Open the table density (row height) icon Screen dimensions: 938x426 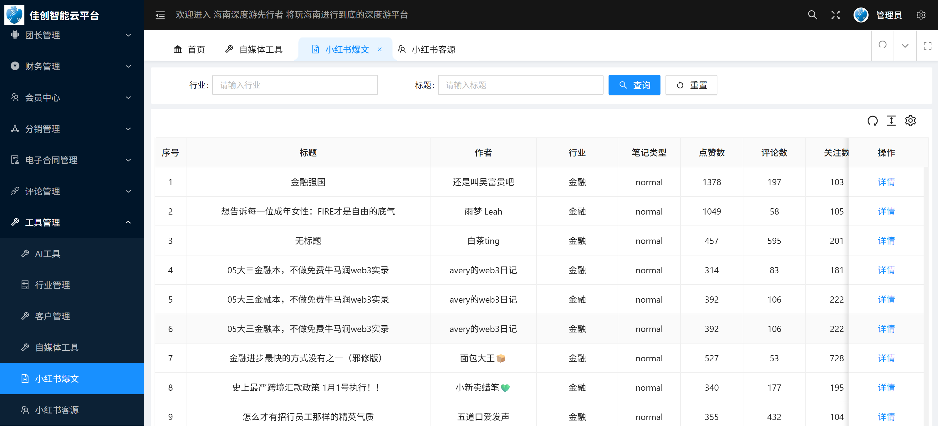[891, 121]
